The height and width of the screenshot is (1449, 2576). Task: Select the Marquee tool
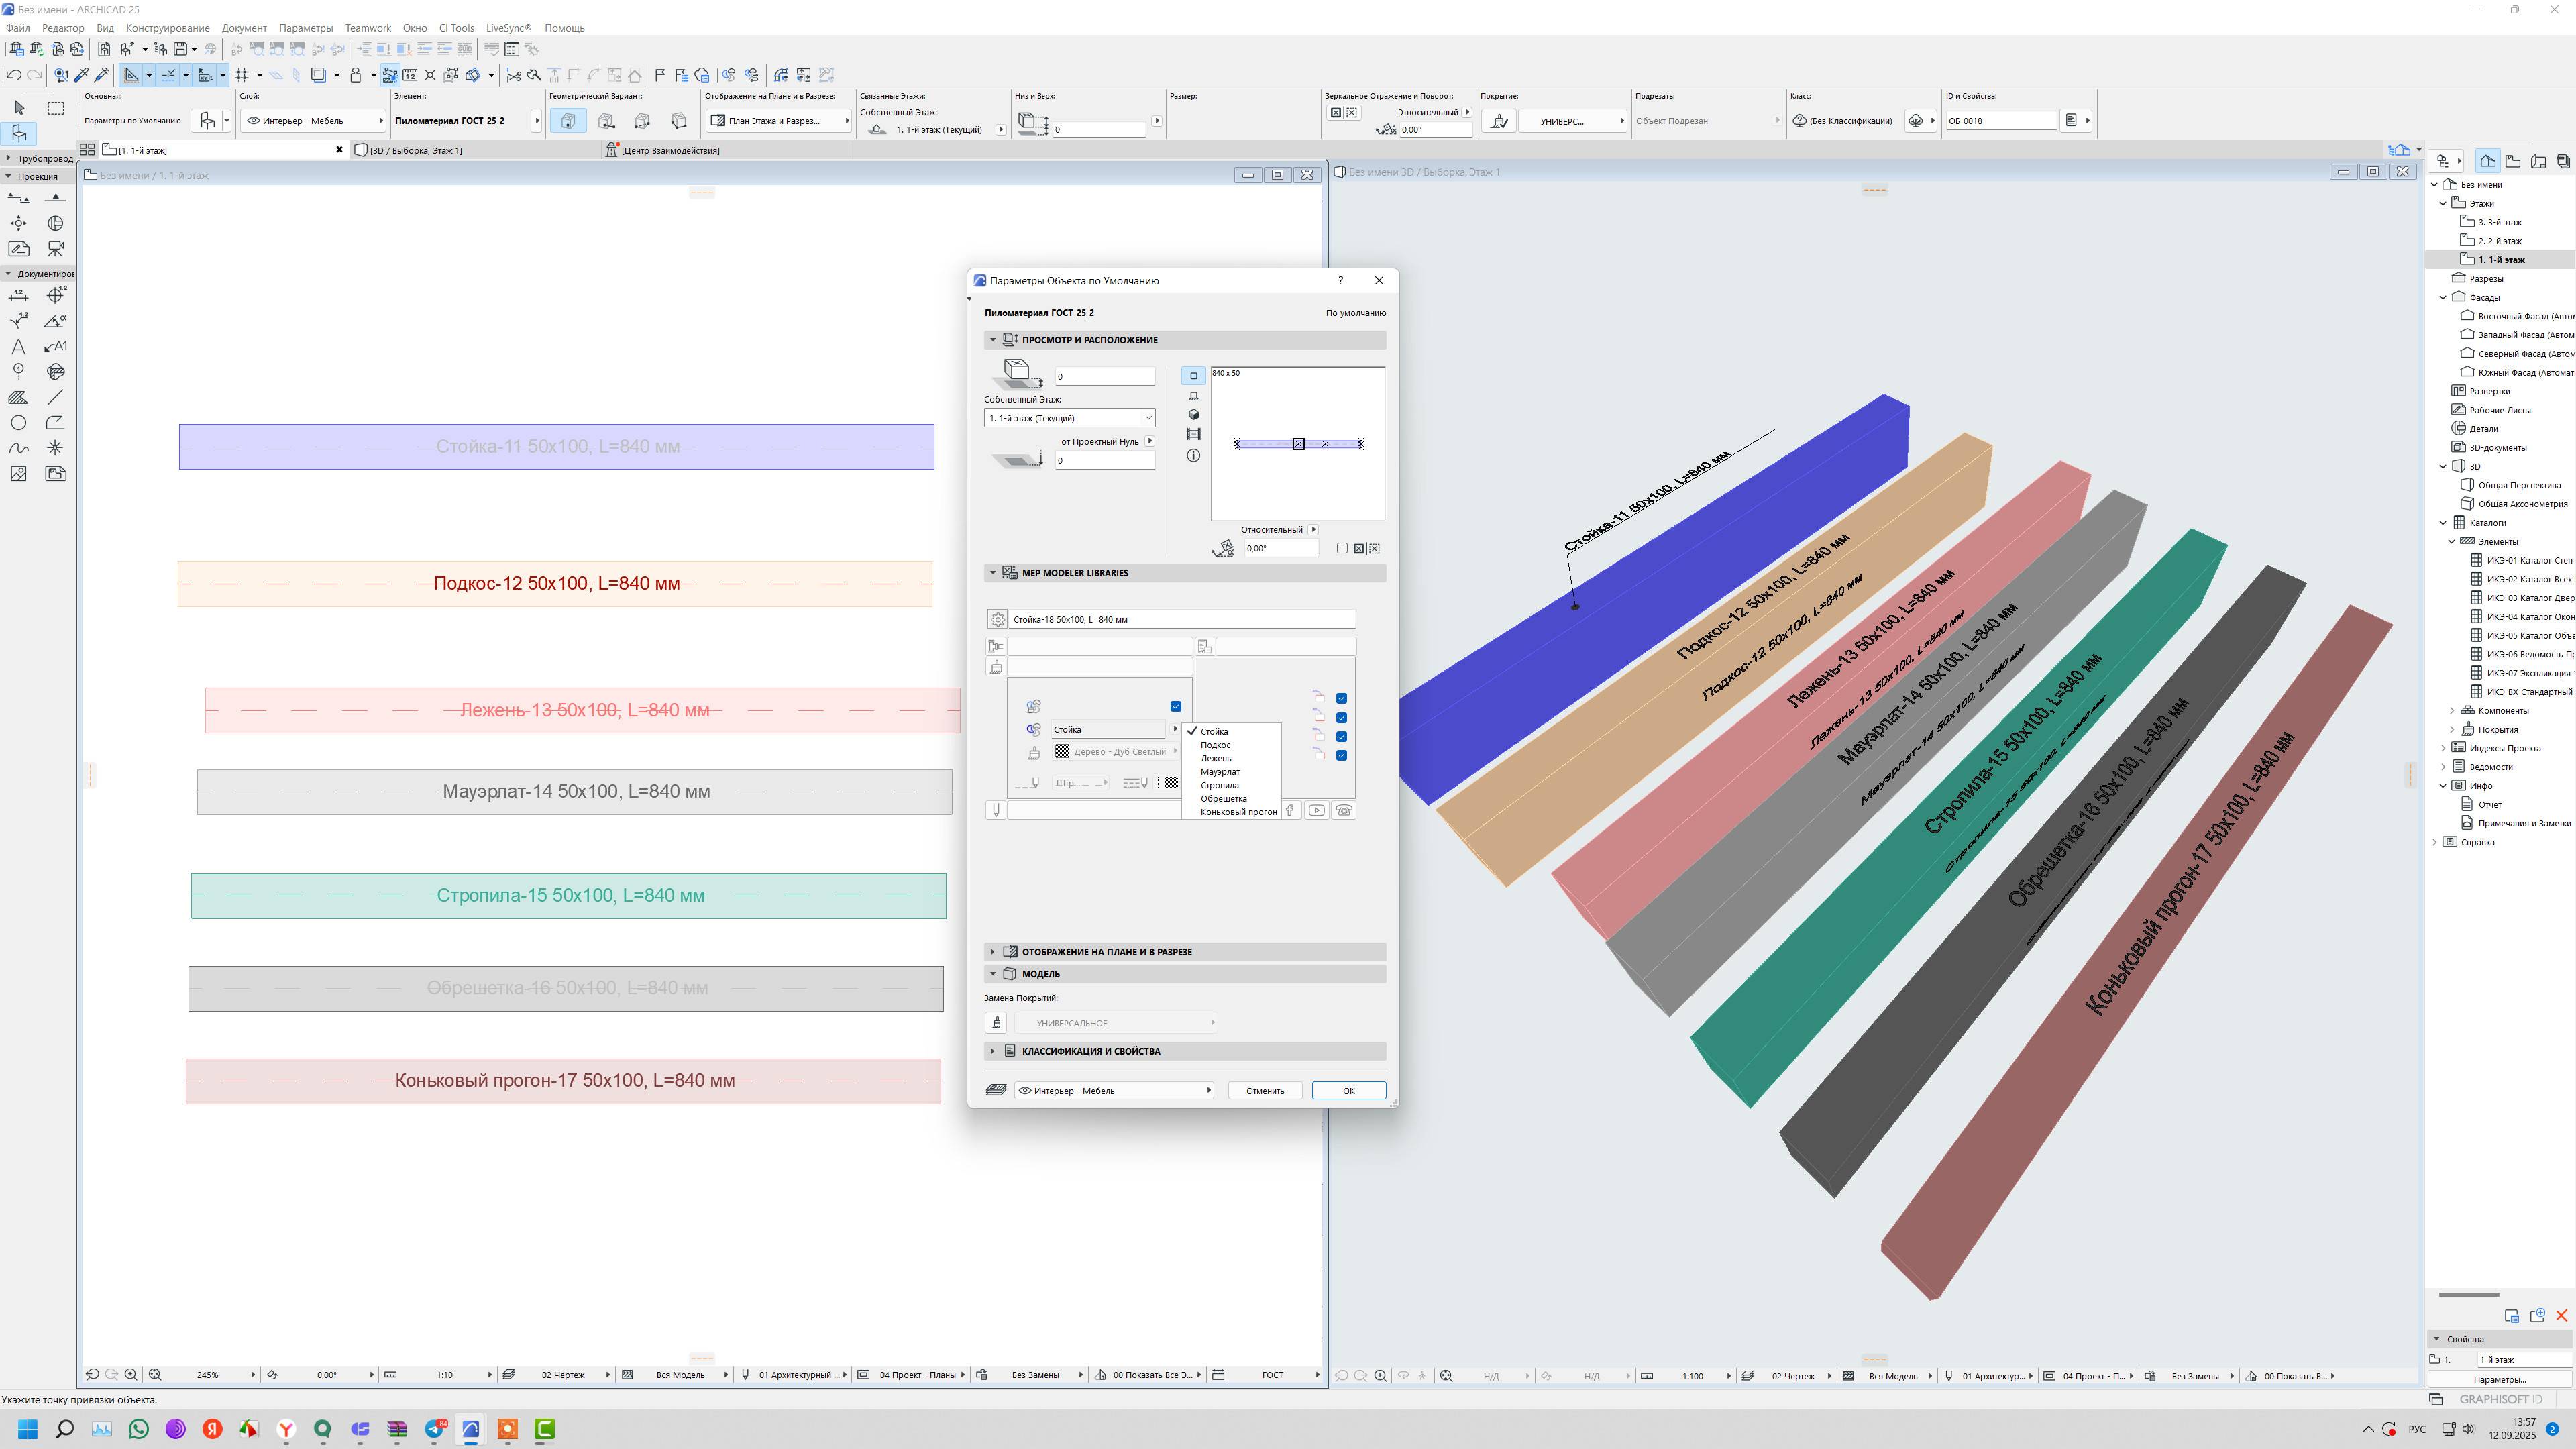click(x=56, y=107)
